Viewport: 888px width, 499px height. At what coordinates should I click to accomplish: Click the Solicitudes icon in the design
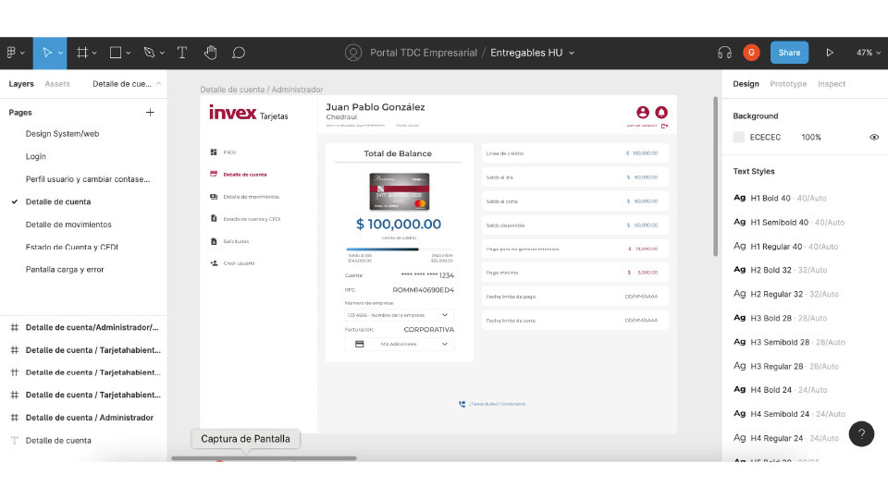point(214,241)
